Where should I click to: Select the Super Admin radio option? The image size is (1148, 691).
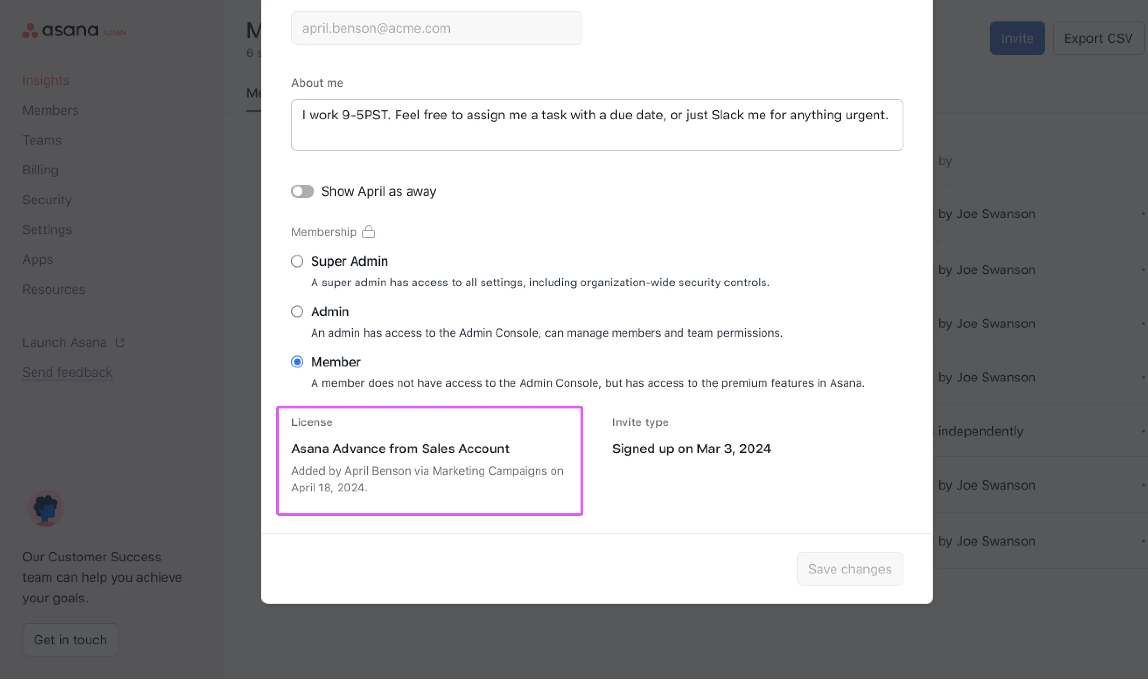point(297,261)
